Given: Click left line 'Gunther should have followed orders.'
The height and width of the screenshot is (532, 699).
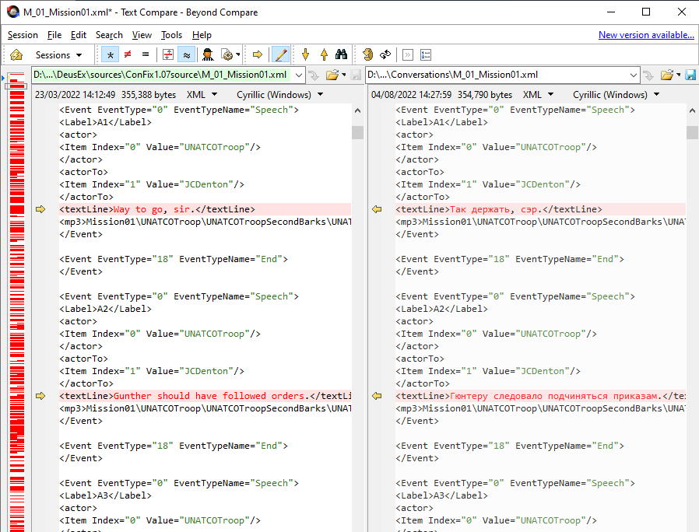Looking at the screenshot, I should [205, 396].
